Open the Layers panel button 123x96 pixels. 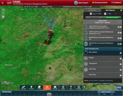[x=39, y=88]
